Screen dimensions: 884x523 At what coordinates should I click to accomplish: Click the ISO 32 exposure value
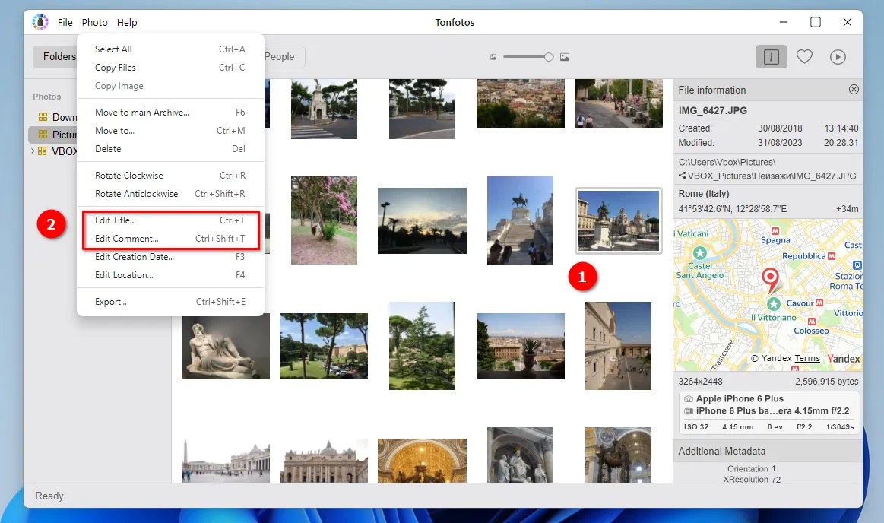click(x=696, y=426)
